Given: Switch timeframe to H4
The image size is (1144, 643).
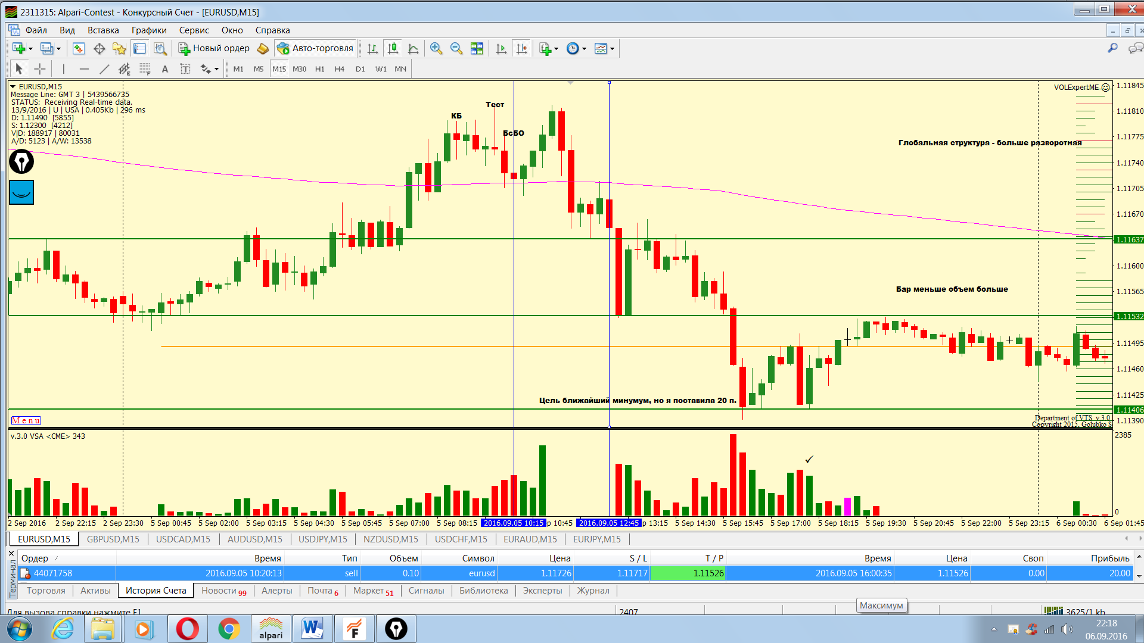Looking at the screenshot, I should coord(340,69).
